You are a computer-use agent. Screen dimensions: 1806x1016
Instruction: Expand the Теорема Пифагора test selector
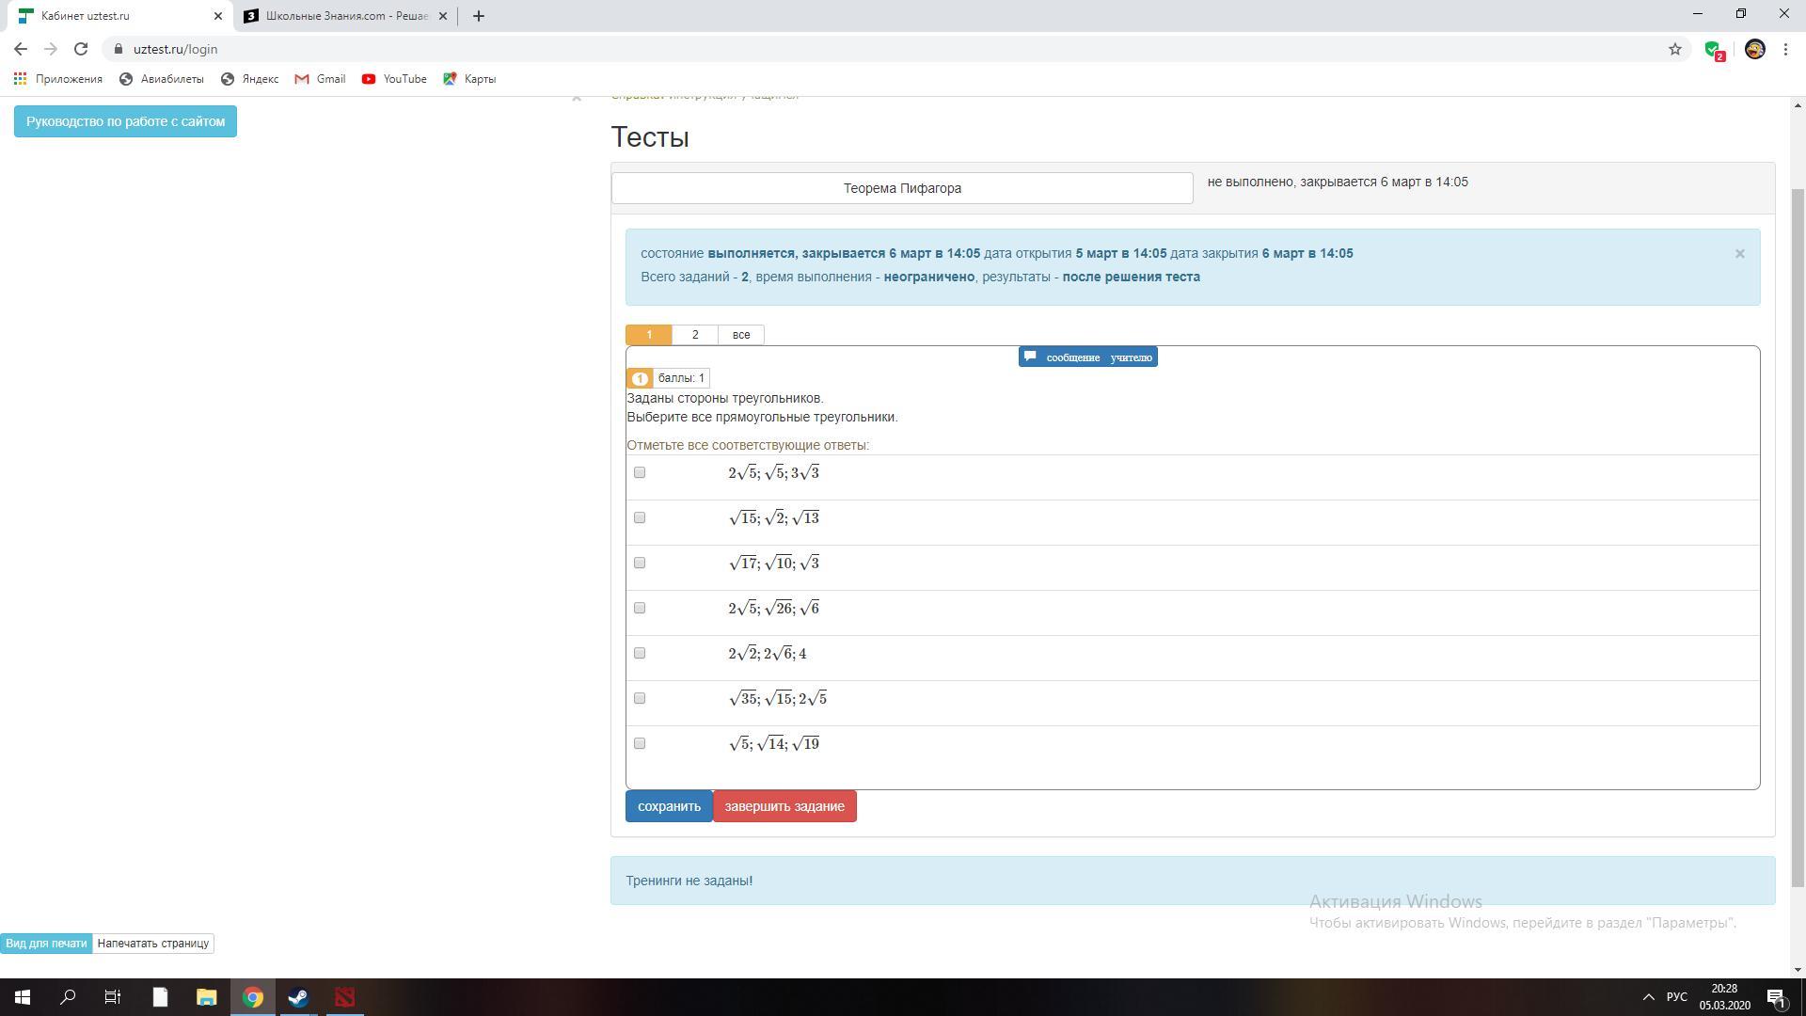901,188
